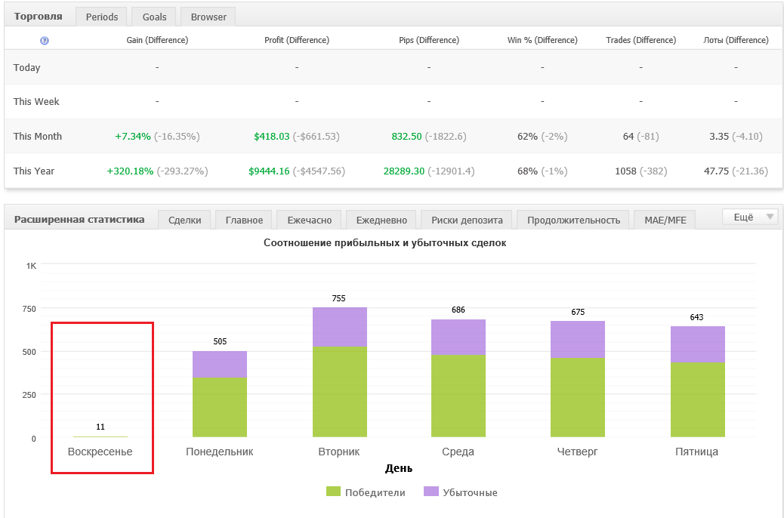
Task: Open the Browser tab
Action: click(x=208, y=17)
